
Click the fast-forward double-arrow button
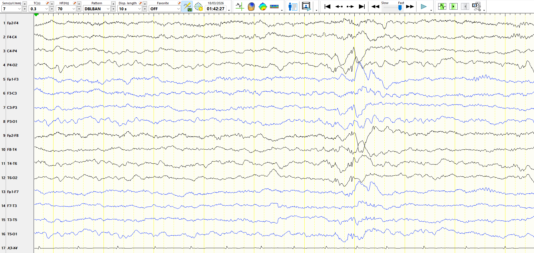(x=410, y=6)
